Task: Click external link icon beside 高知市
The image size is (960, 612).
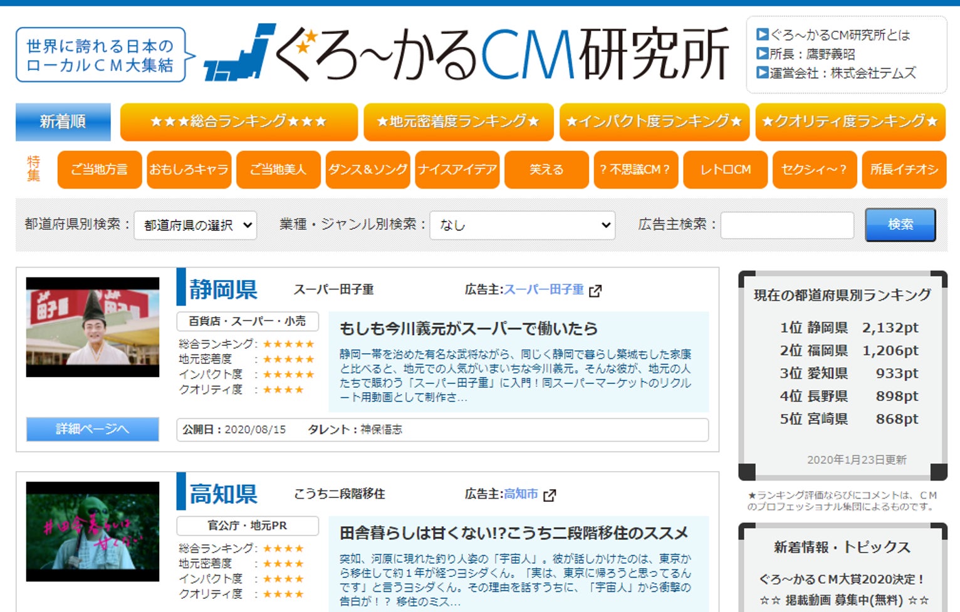Action: [550, 495]
